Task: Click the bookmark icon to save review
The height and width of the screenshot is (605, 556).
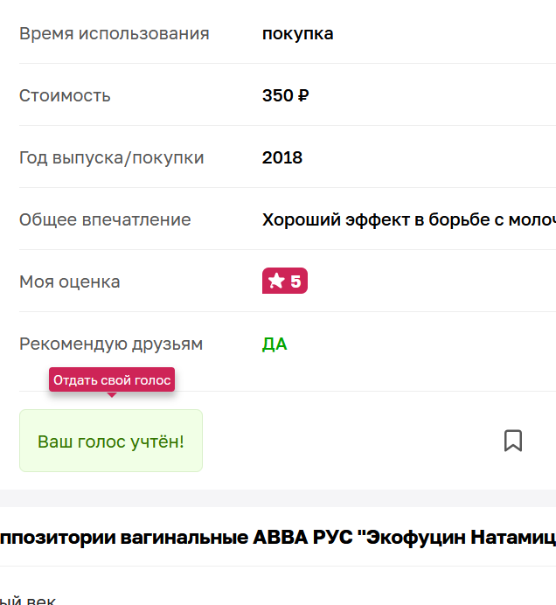Action: [x=513, y=441]
